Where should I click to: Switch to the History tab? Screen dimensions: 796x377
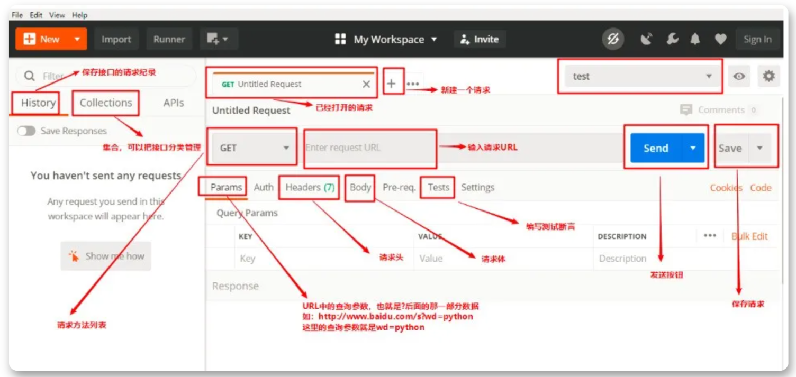pyautogui.click(x=38, y=103)
